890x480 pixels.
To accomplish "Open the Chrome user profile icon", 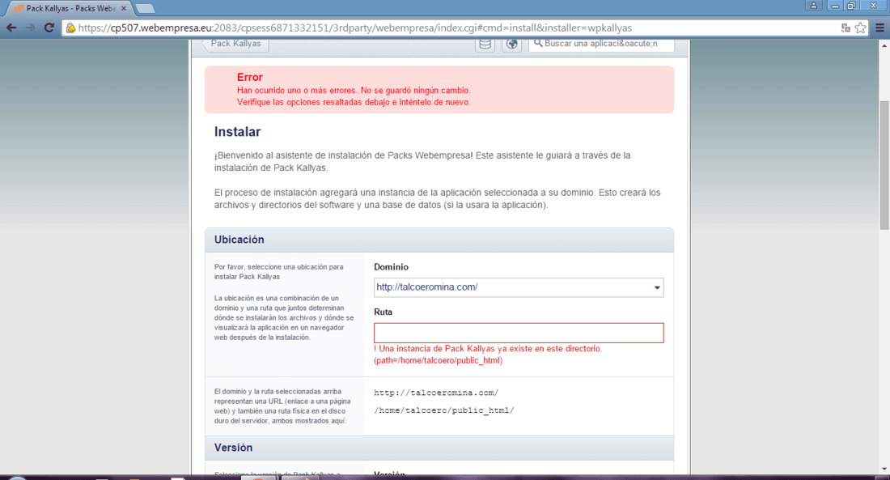I will [x=813, y=6].
